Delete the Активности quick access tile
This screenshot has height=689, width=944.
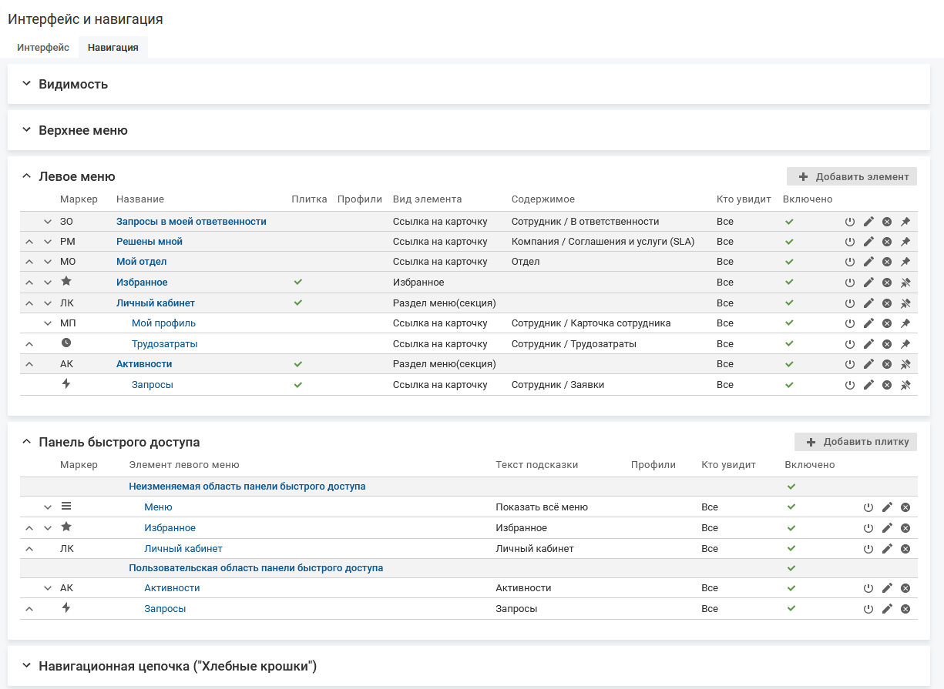(x=905, y=588)
